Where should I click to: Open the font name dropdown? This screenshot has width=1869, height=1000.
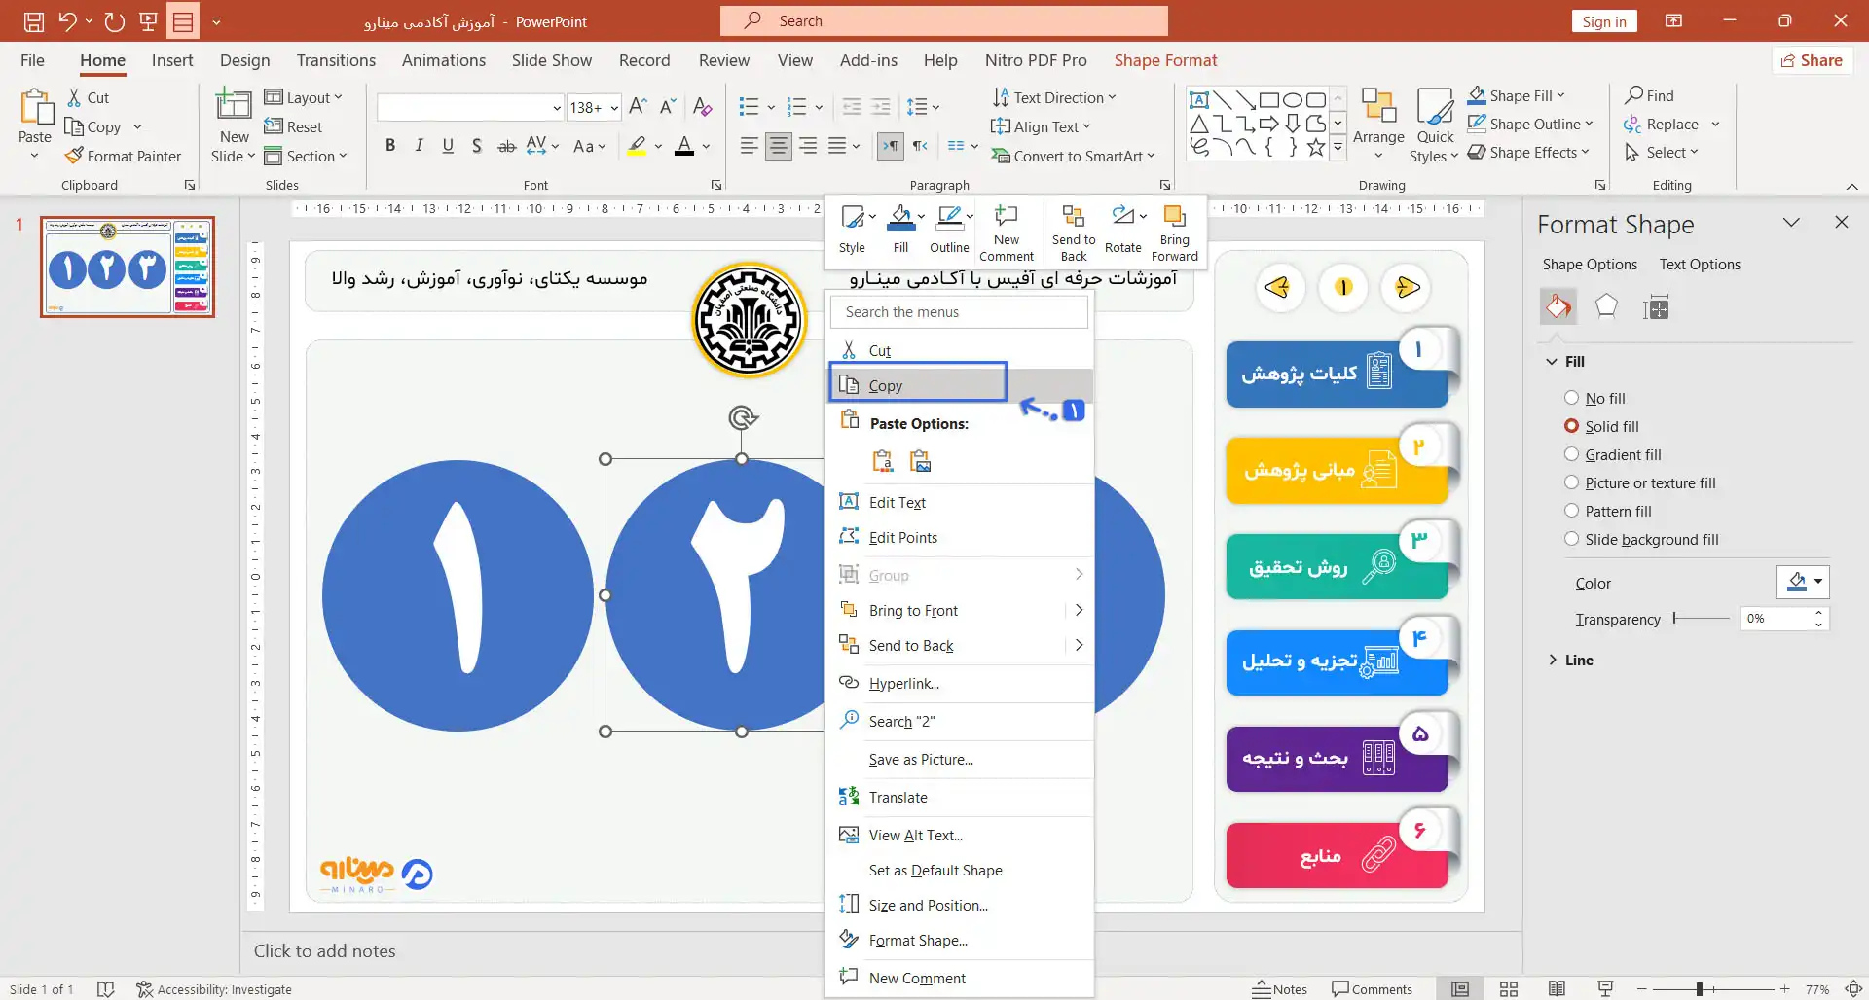click(x=557, y=107)
